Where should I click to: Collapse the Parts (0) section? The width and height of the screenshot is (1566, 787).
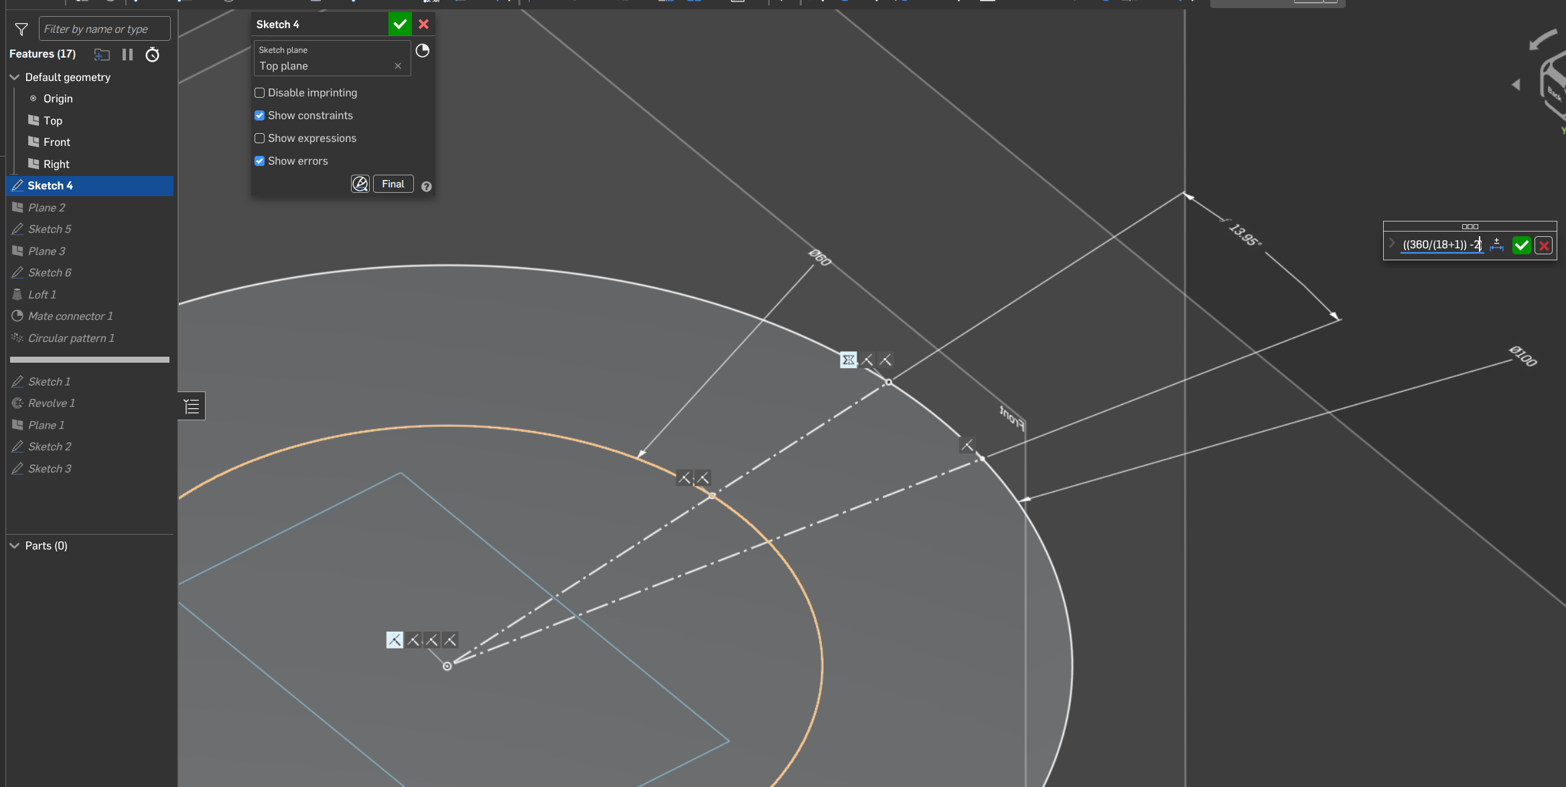[15, 546]
